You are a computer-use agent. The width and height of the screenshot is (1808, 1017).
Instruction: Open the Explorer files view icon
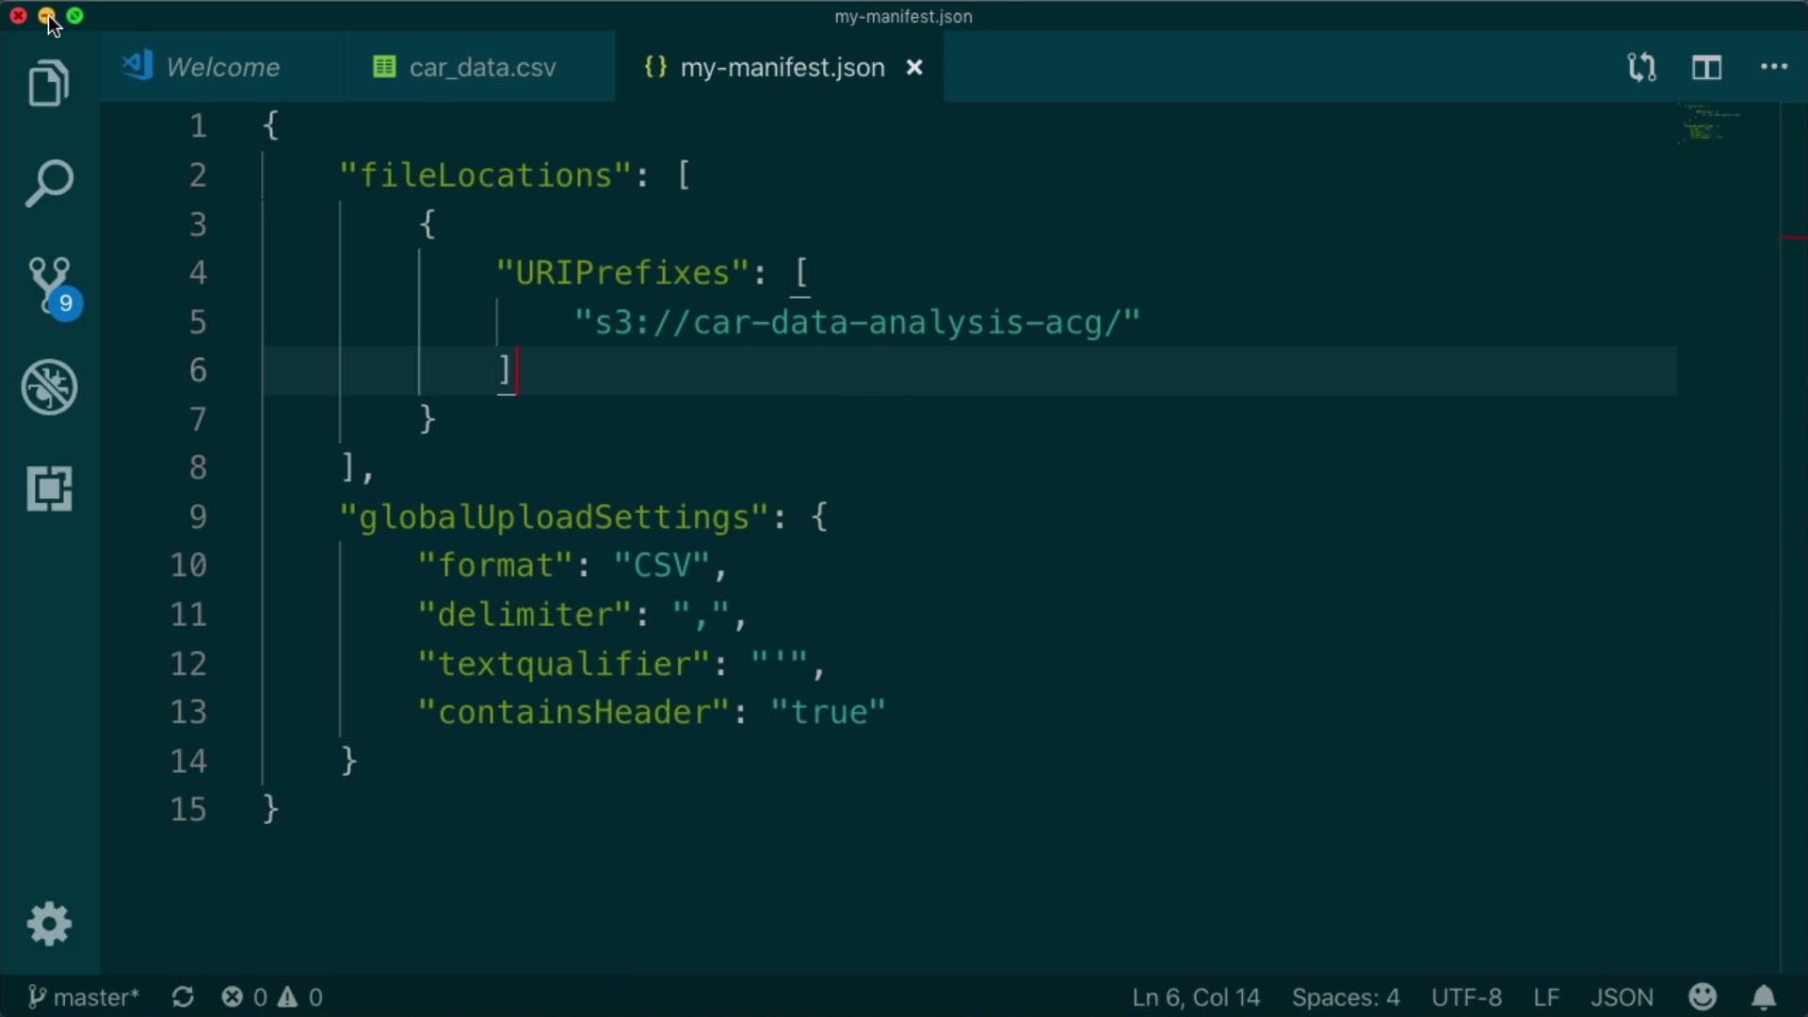click(49, 83)
